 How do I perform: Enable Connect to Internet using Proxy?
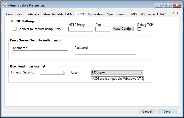tap(15, 29)
